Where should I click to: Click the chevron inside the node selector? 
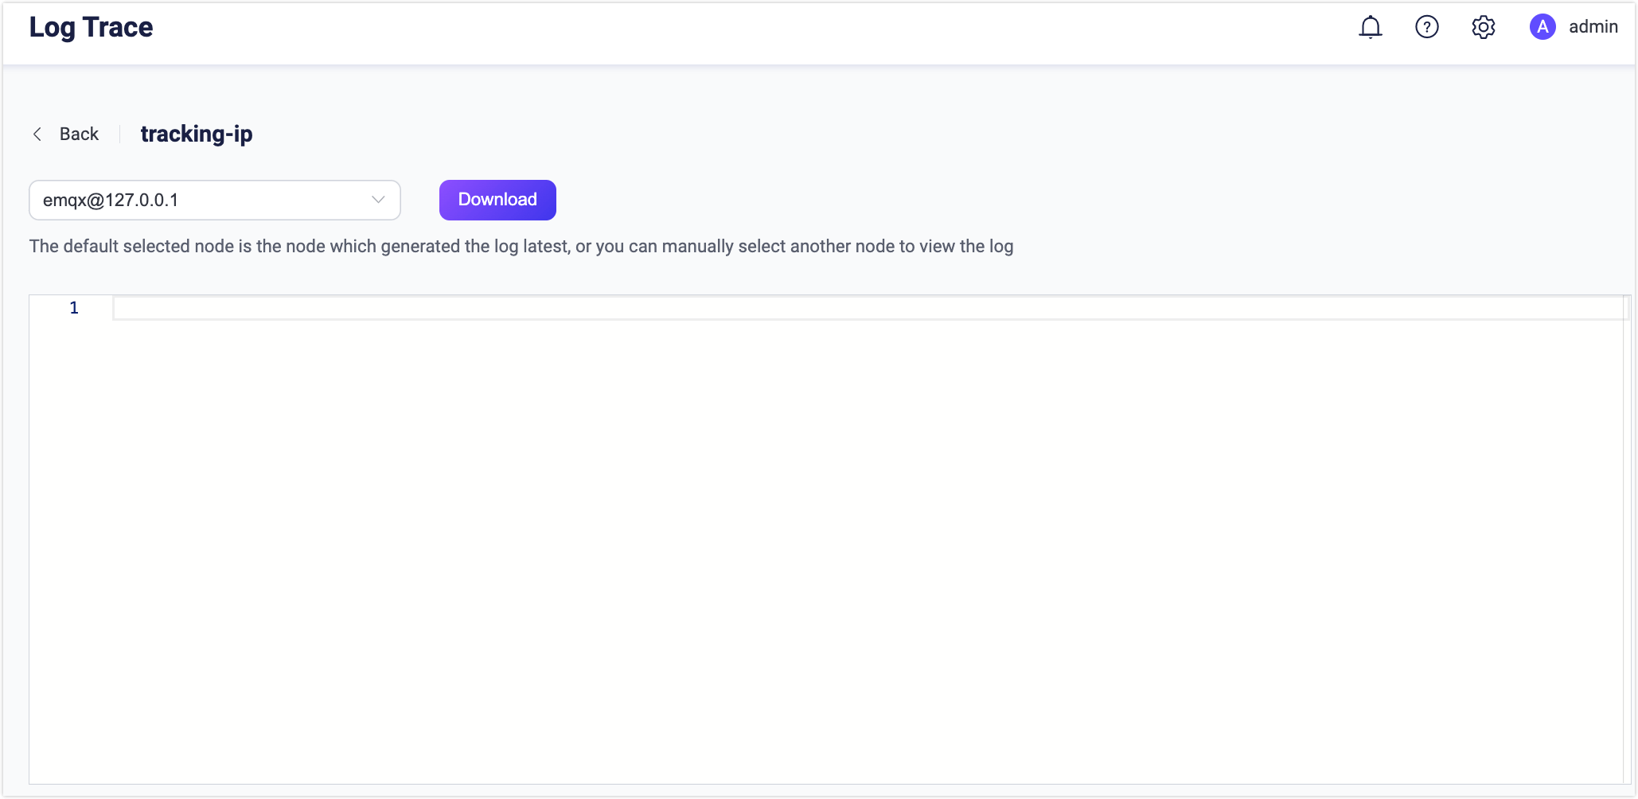pyautogui.click(x=378, y=200)
